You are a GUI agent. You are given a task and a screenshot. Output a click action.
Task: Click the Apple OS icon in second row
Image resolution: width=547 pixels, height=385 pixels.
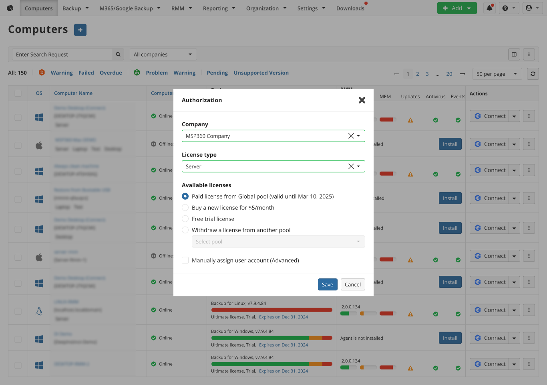39,145
